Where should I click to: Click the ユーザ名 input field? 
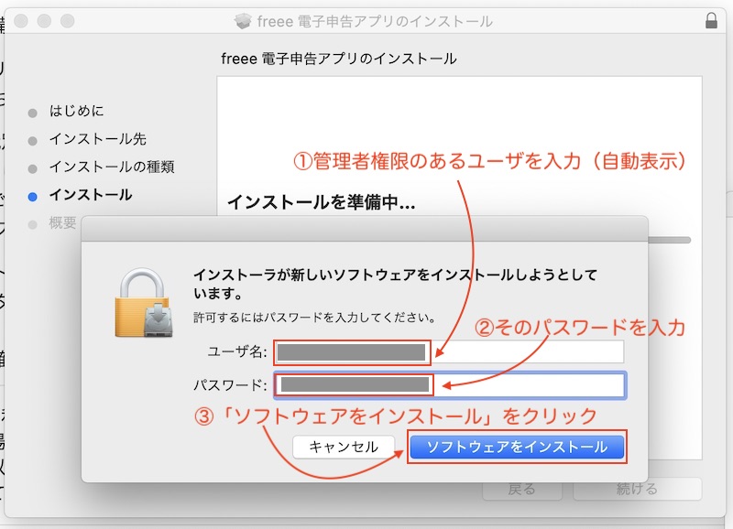pyautogui.click(x=449, y=352)
